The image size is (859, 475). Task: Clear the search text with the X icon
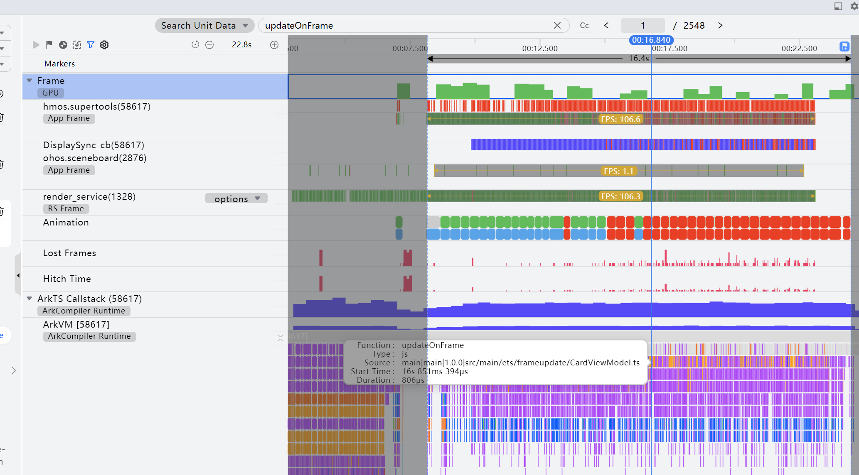pos(557,25)
